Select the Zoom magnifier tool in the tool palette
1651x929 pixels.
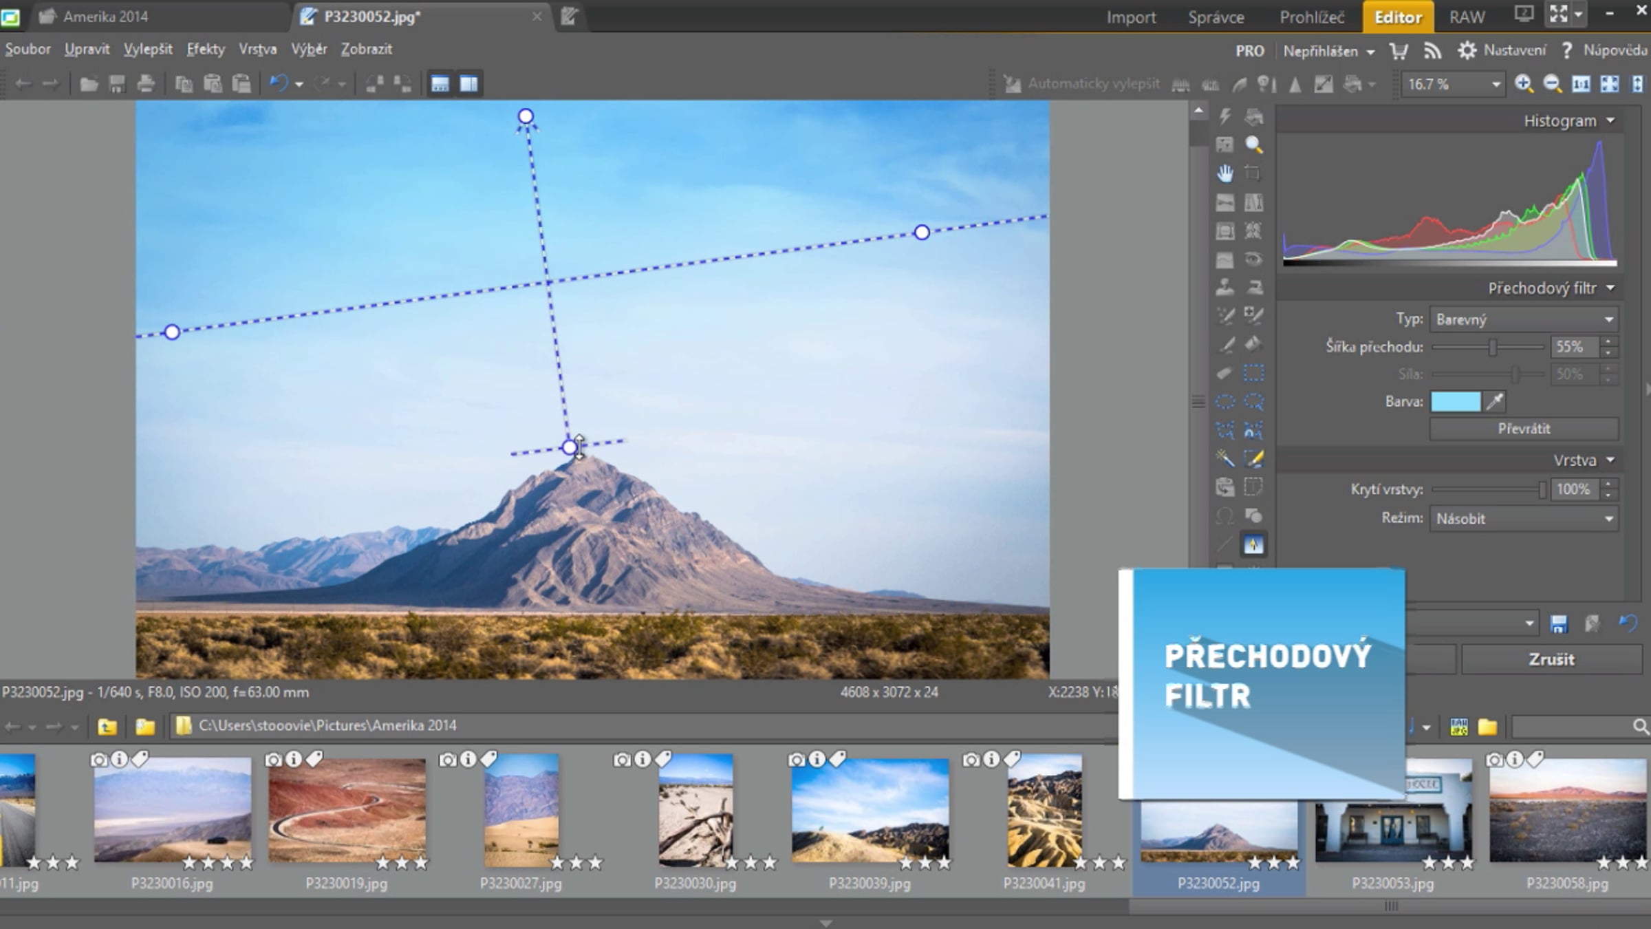coord(1253,145)
